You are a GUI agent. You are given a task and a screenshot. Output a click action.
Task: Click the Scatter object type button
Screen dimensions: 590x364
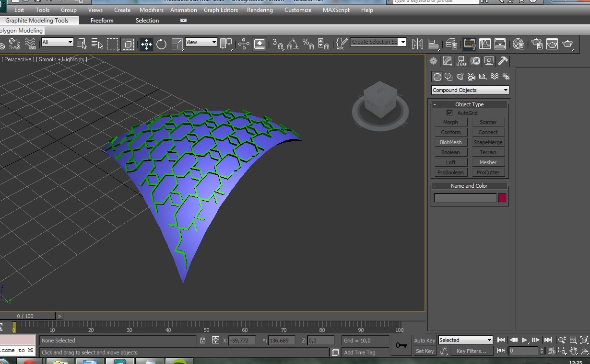[488, 122]
